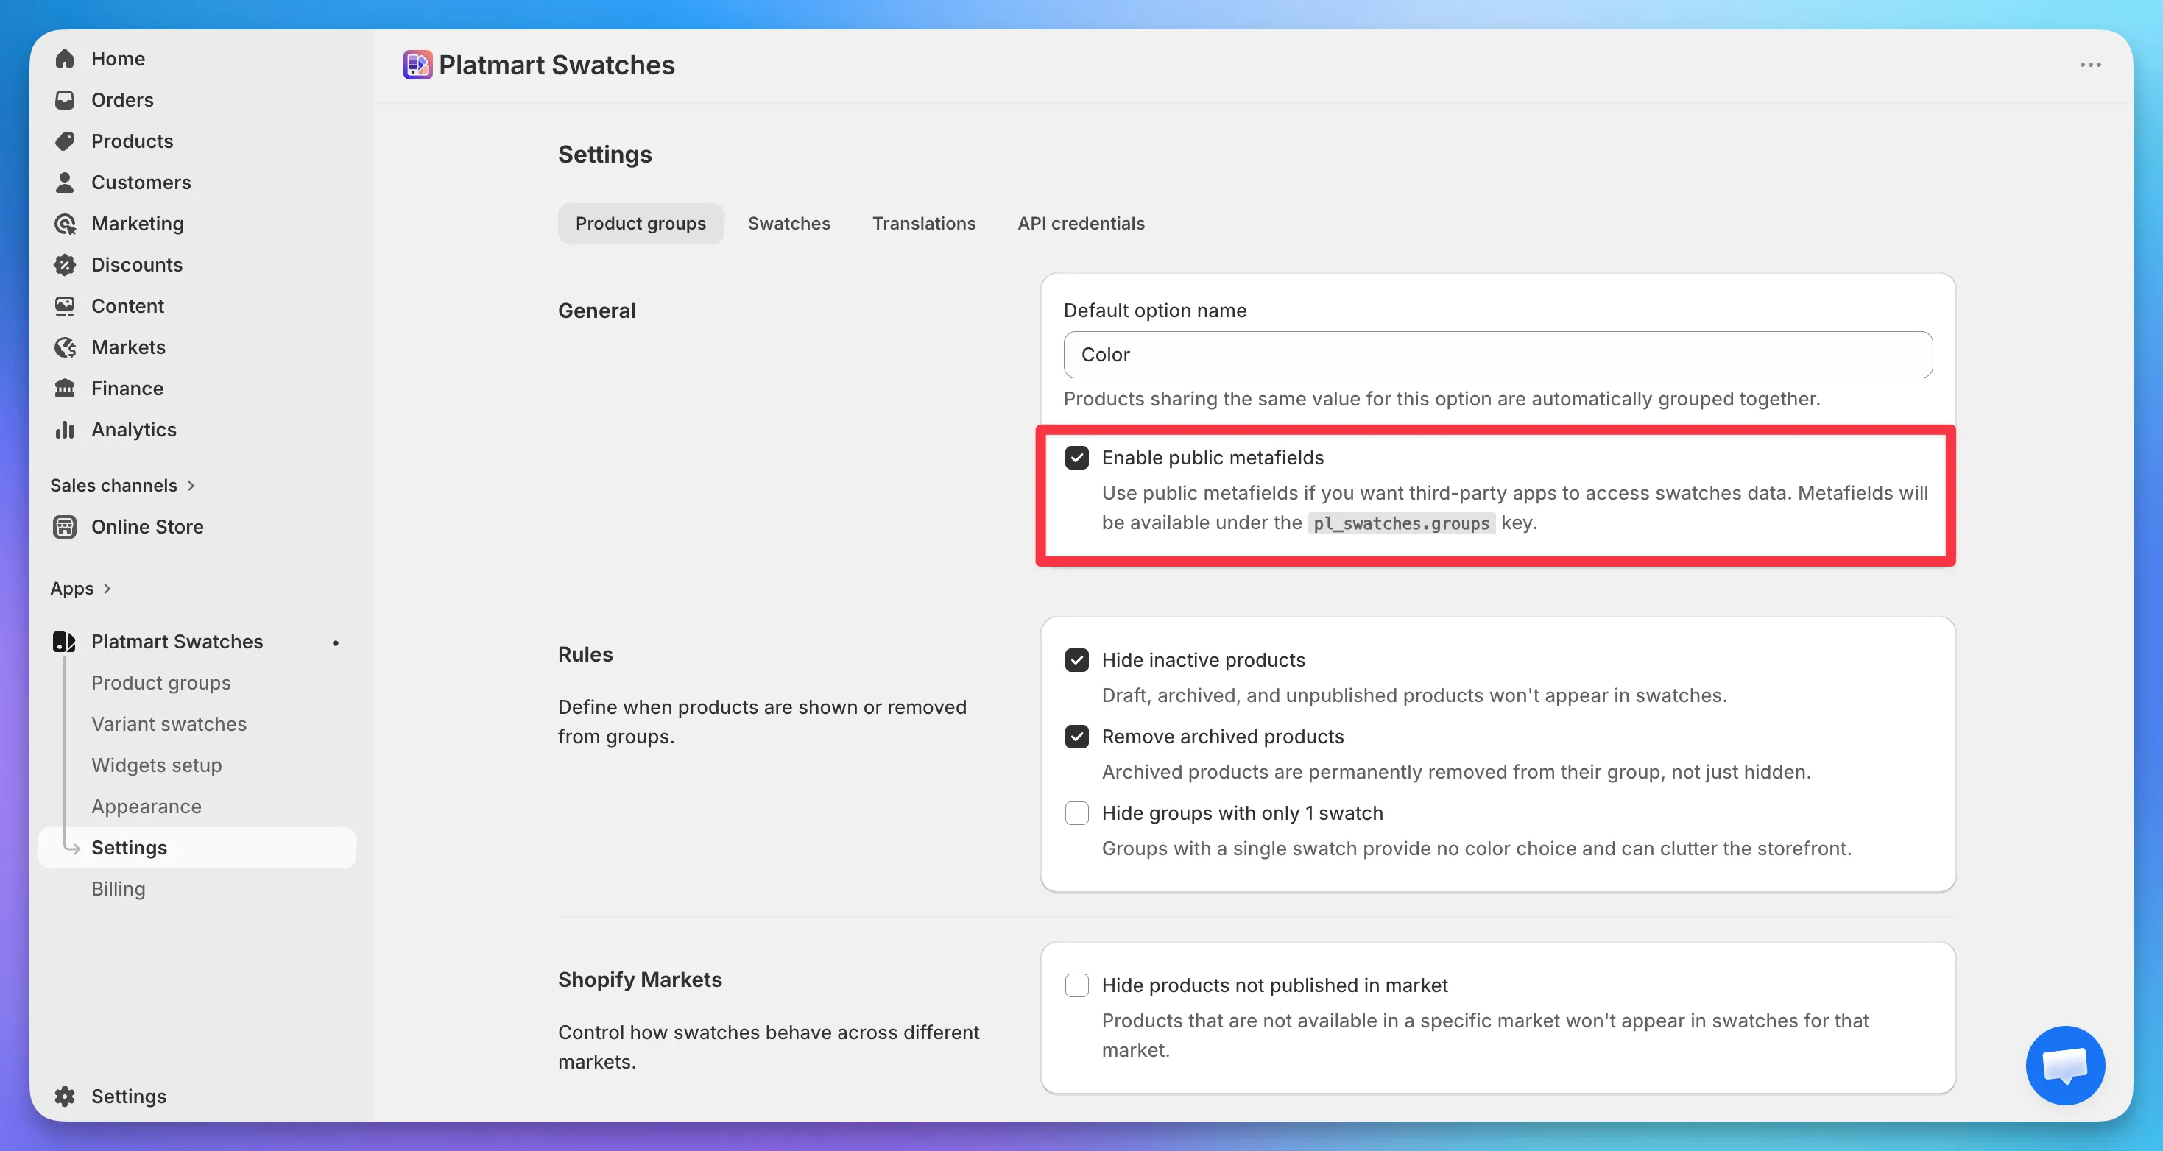Viewport: 2163px width, 1151px height.
Task: Open the Analytics page link
Action: pyautogui.click(x=134, y=429)
